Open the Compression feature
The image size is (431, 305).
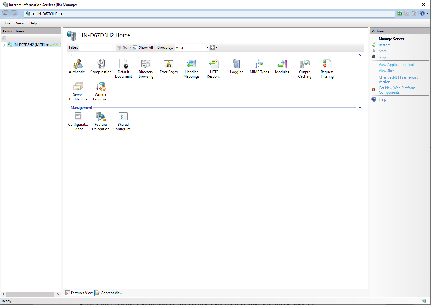pos(101,67)
